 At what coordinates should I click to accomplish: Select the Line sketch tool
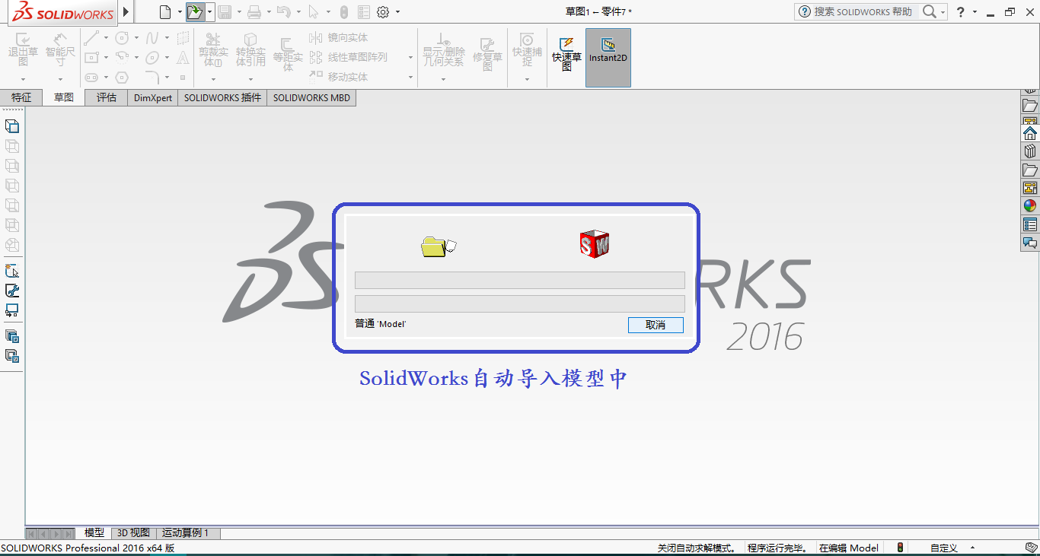pyautogui.click(x=91, y=37)
